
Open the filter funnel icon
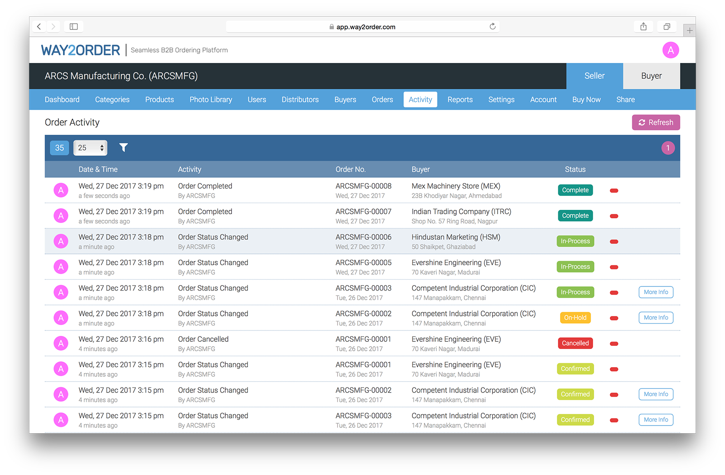(x=123, y=148)
